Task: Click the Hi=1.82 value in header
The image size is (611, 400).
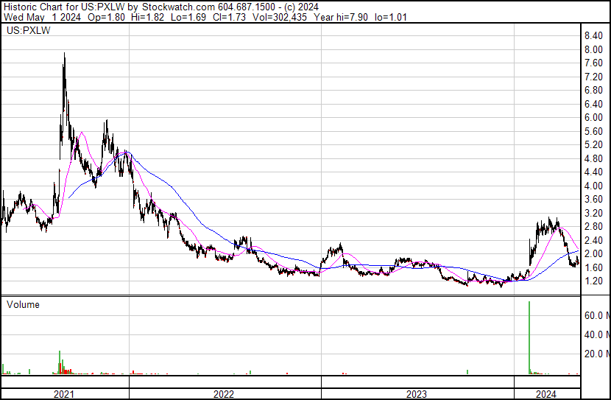Action: point(148,17)
